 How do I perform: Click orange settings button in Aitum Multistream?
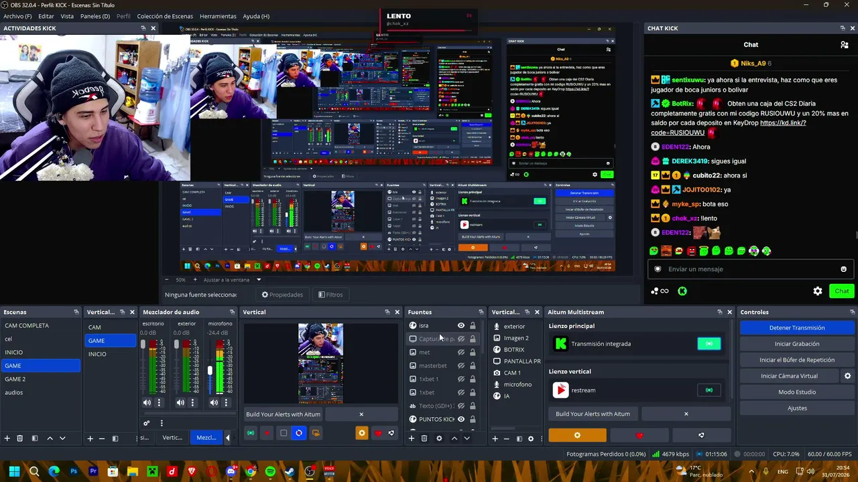[577, 435]
